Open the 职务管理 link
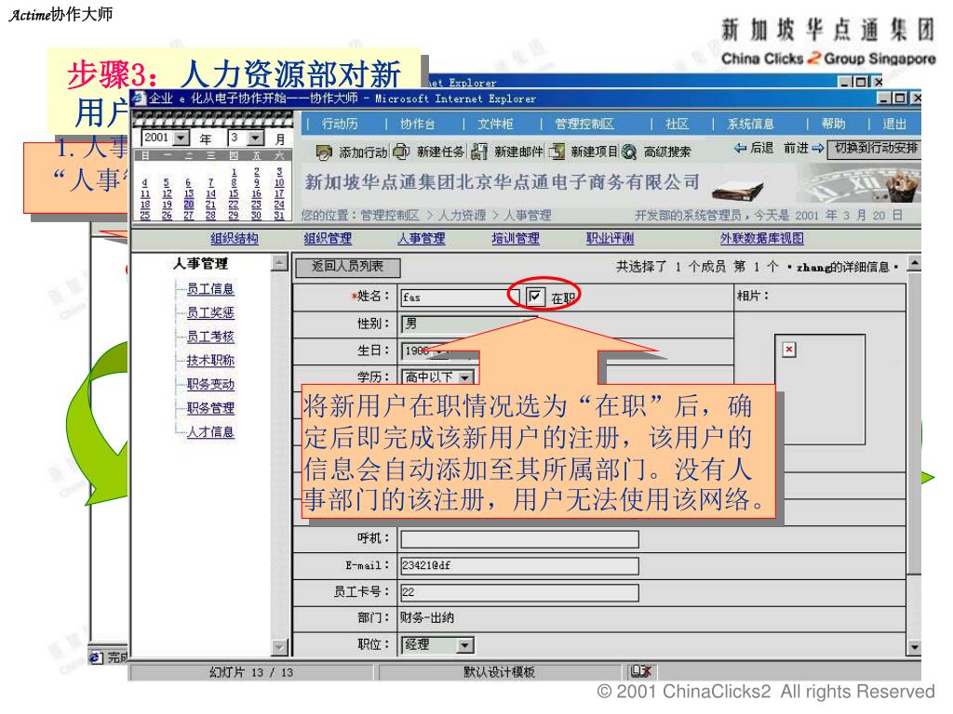953x714 pixels. [x=210, y=408]
